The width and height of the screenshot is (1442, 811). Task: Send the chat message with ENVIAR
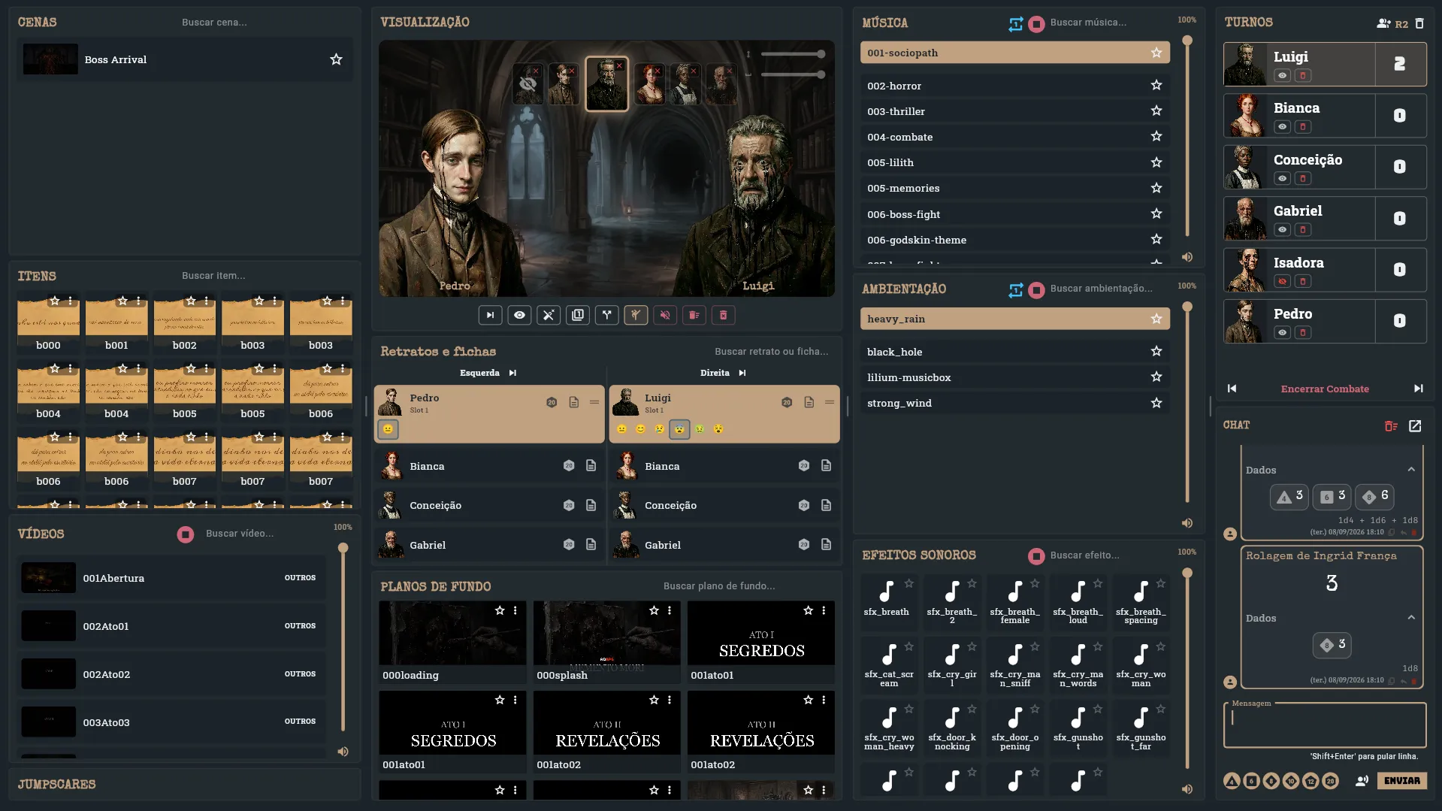point(1402,781)
